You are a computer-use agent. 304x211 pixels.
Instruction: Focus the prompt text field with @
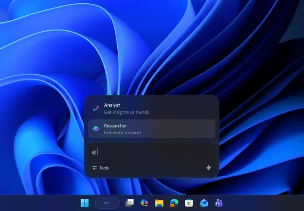point(152,152)
